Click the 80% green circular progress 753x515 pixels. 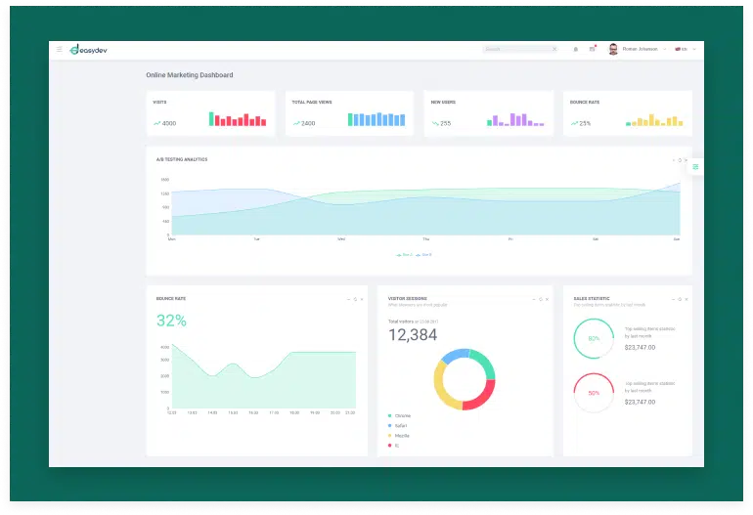pyautogui.click(x=594, y=338)
